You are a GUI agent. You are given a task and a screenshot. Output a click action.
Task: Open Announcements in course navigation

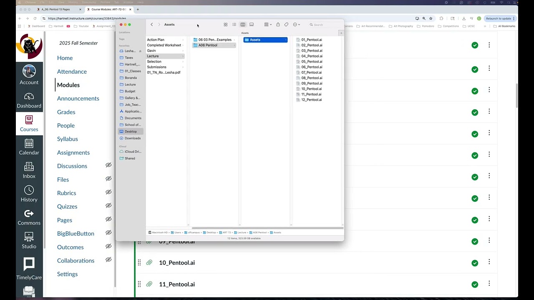tap(78, 98)
